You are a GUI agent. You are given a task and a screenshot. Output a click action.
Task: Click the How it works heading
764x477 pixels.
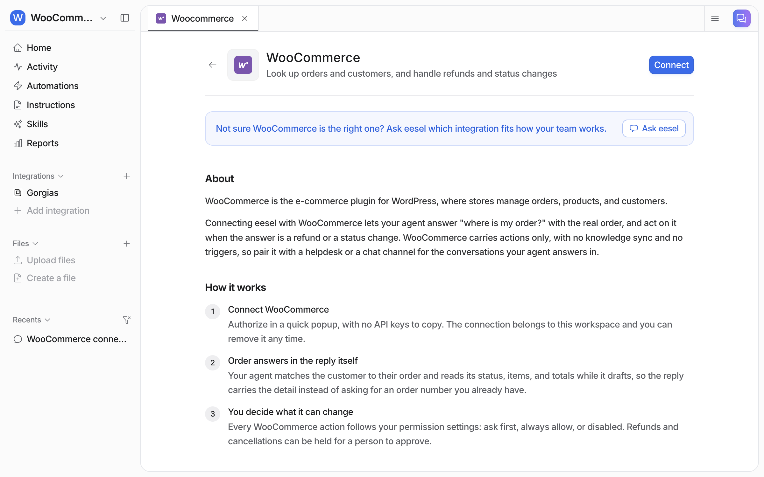pos(235,287)
